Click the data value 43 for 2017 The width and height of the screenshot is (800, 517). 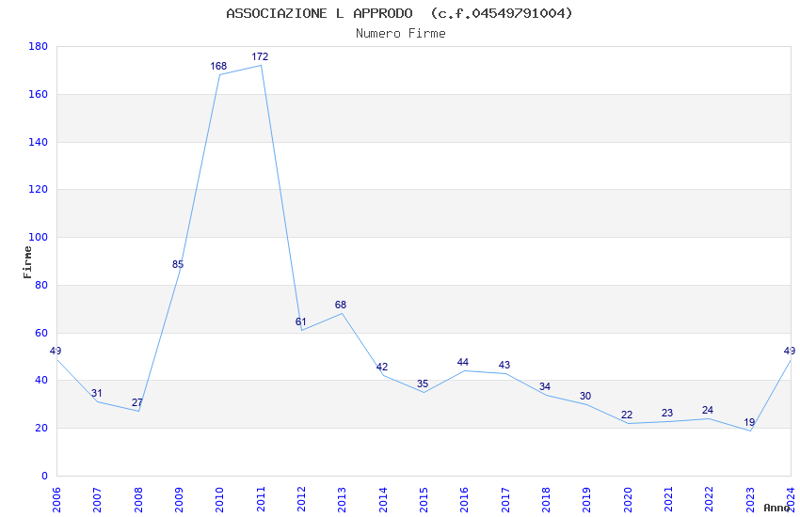[x=504, y=366]
